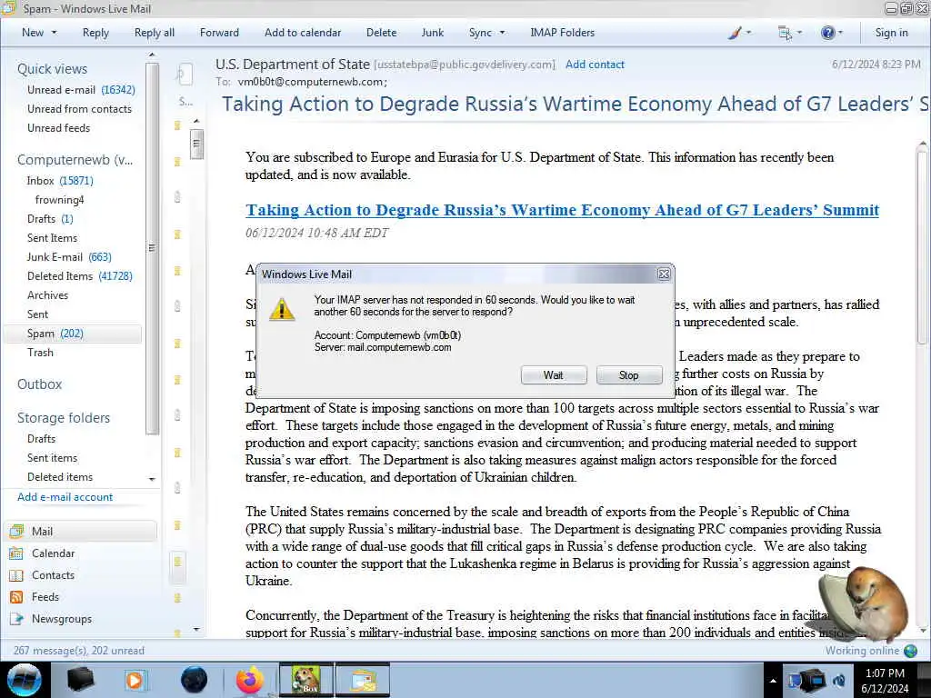Click the Working online globe icon

click(910, 651)
